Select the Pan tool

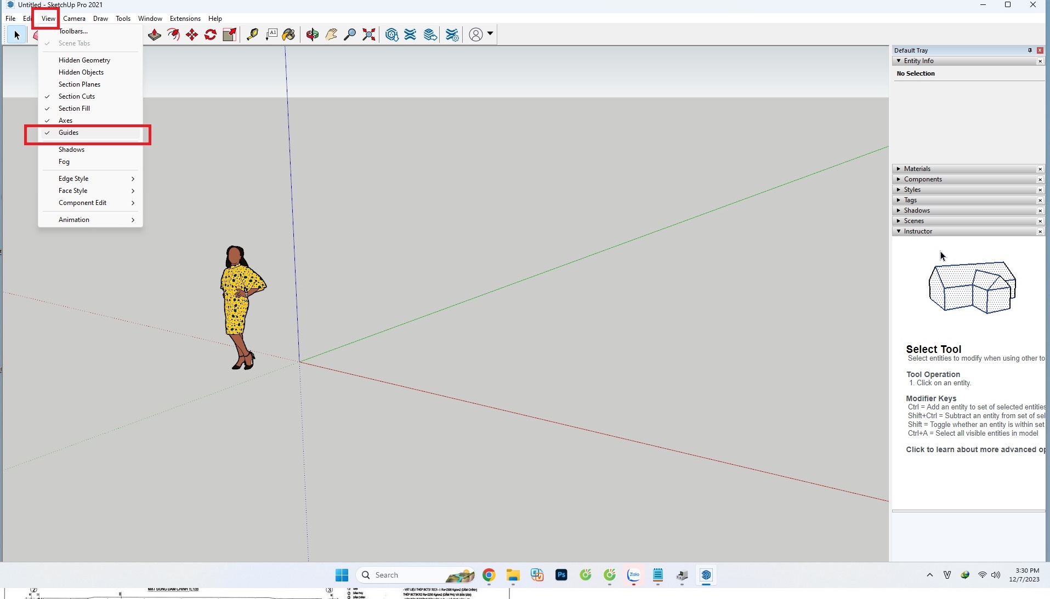tap(331, 35)
